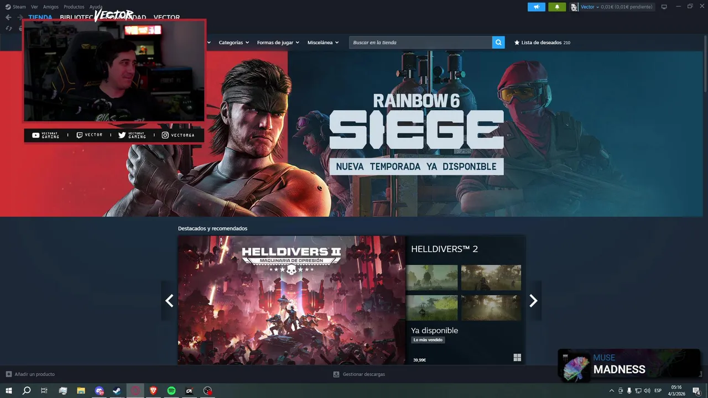Viewport: 708px width, 398px height.
Task: Open the Productos menu
Action: 74,7
